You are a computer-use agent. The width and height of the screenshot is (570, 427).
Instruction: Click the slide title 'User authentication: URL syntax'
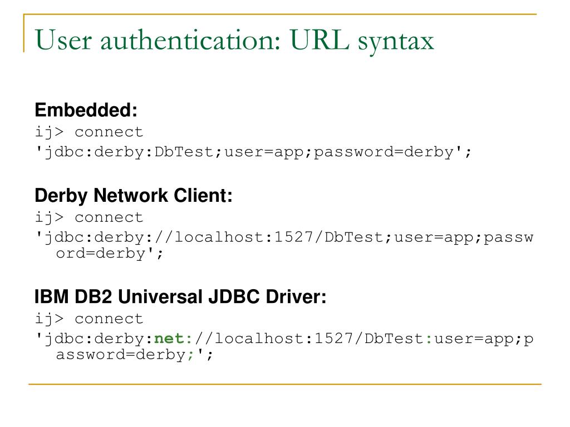[x=234, y=41]
